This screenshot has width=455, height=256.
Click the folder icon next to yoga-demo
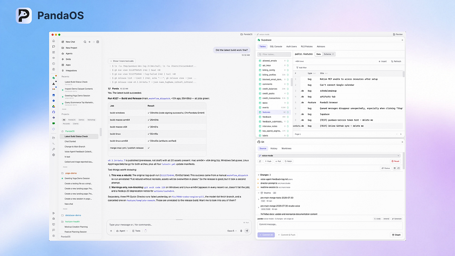coord(62,173)
